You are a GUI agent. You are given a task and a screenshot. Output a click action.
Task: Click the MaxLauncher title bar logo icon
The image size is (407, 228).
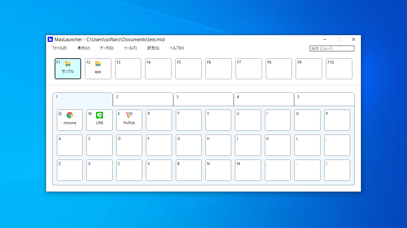[50, 40]
